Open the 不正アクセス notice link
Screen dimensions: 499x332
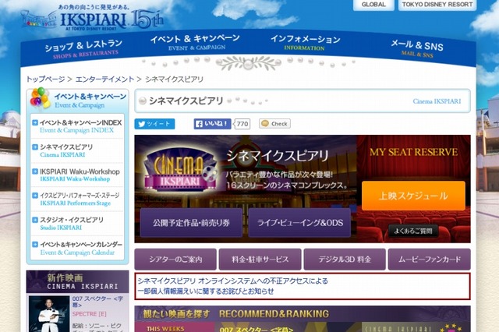232,286
